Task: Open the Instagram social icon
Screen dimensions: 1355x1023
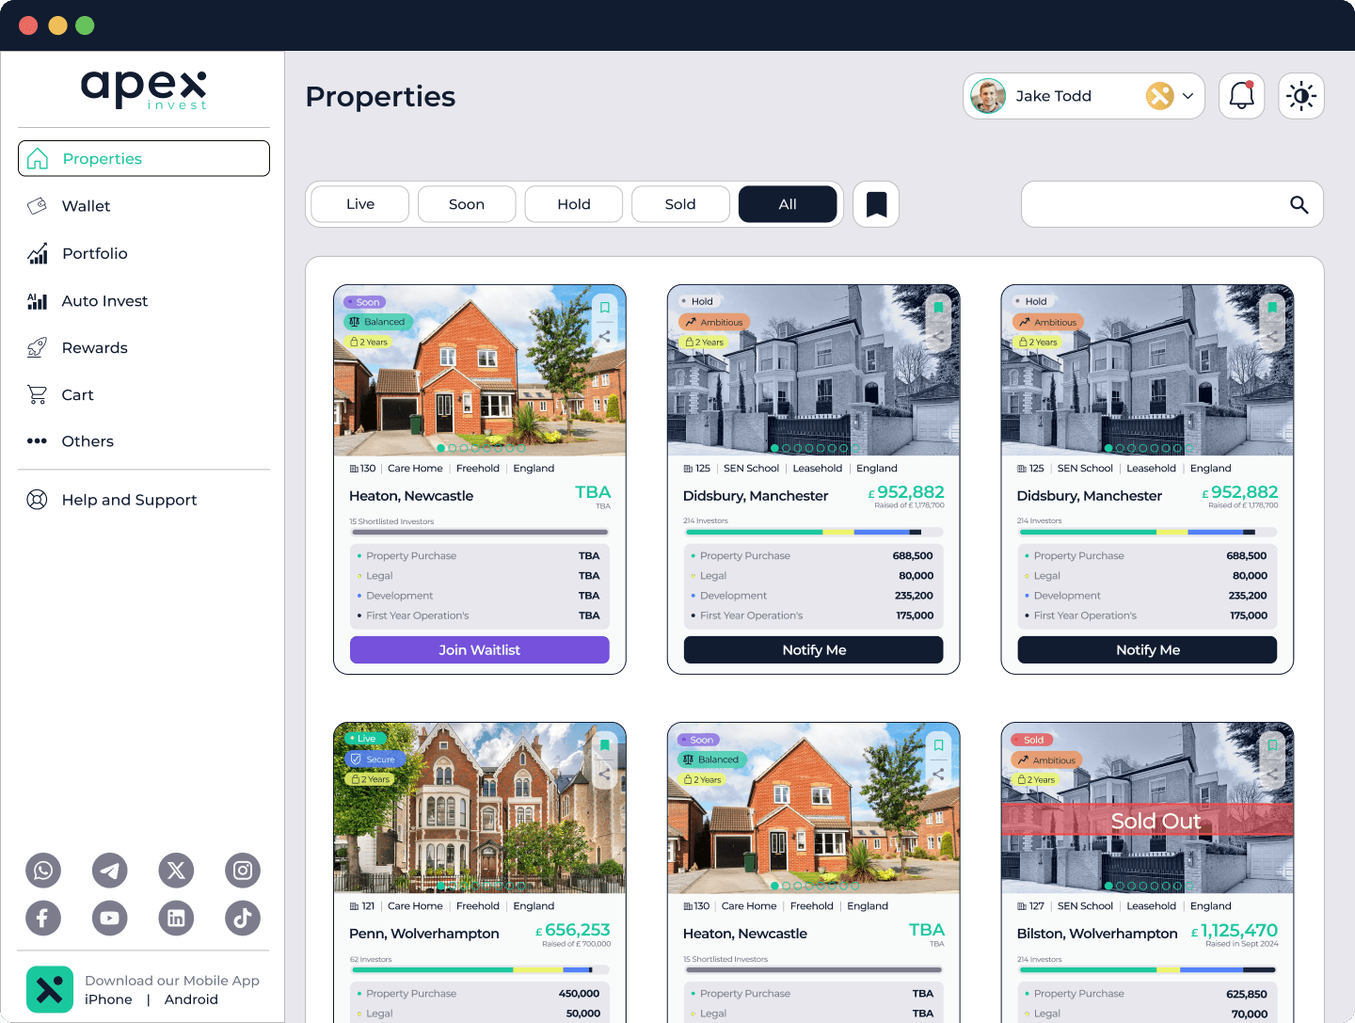Action: pos(243,871)
